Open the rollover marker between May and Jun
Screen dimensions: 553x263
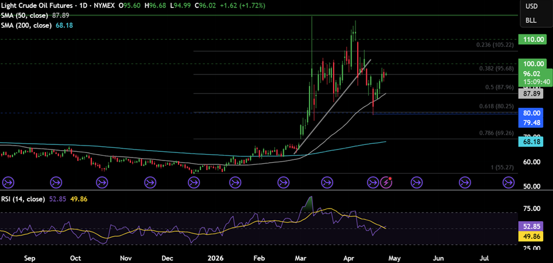pos(416,182)
